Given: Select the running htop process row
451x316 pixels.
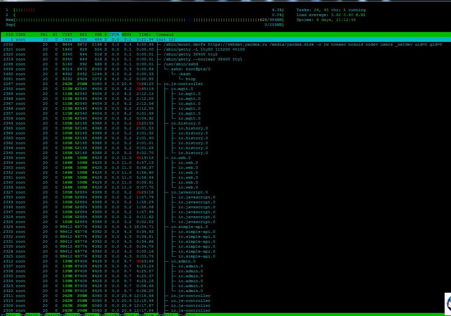Looking at the screenshot, I should pyautogui.click(x=225, y=79).
